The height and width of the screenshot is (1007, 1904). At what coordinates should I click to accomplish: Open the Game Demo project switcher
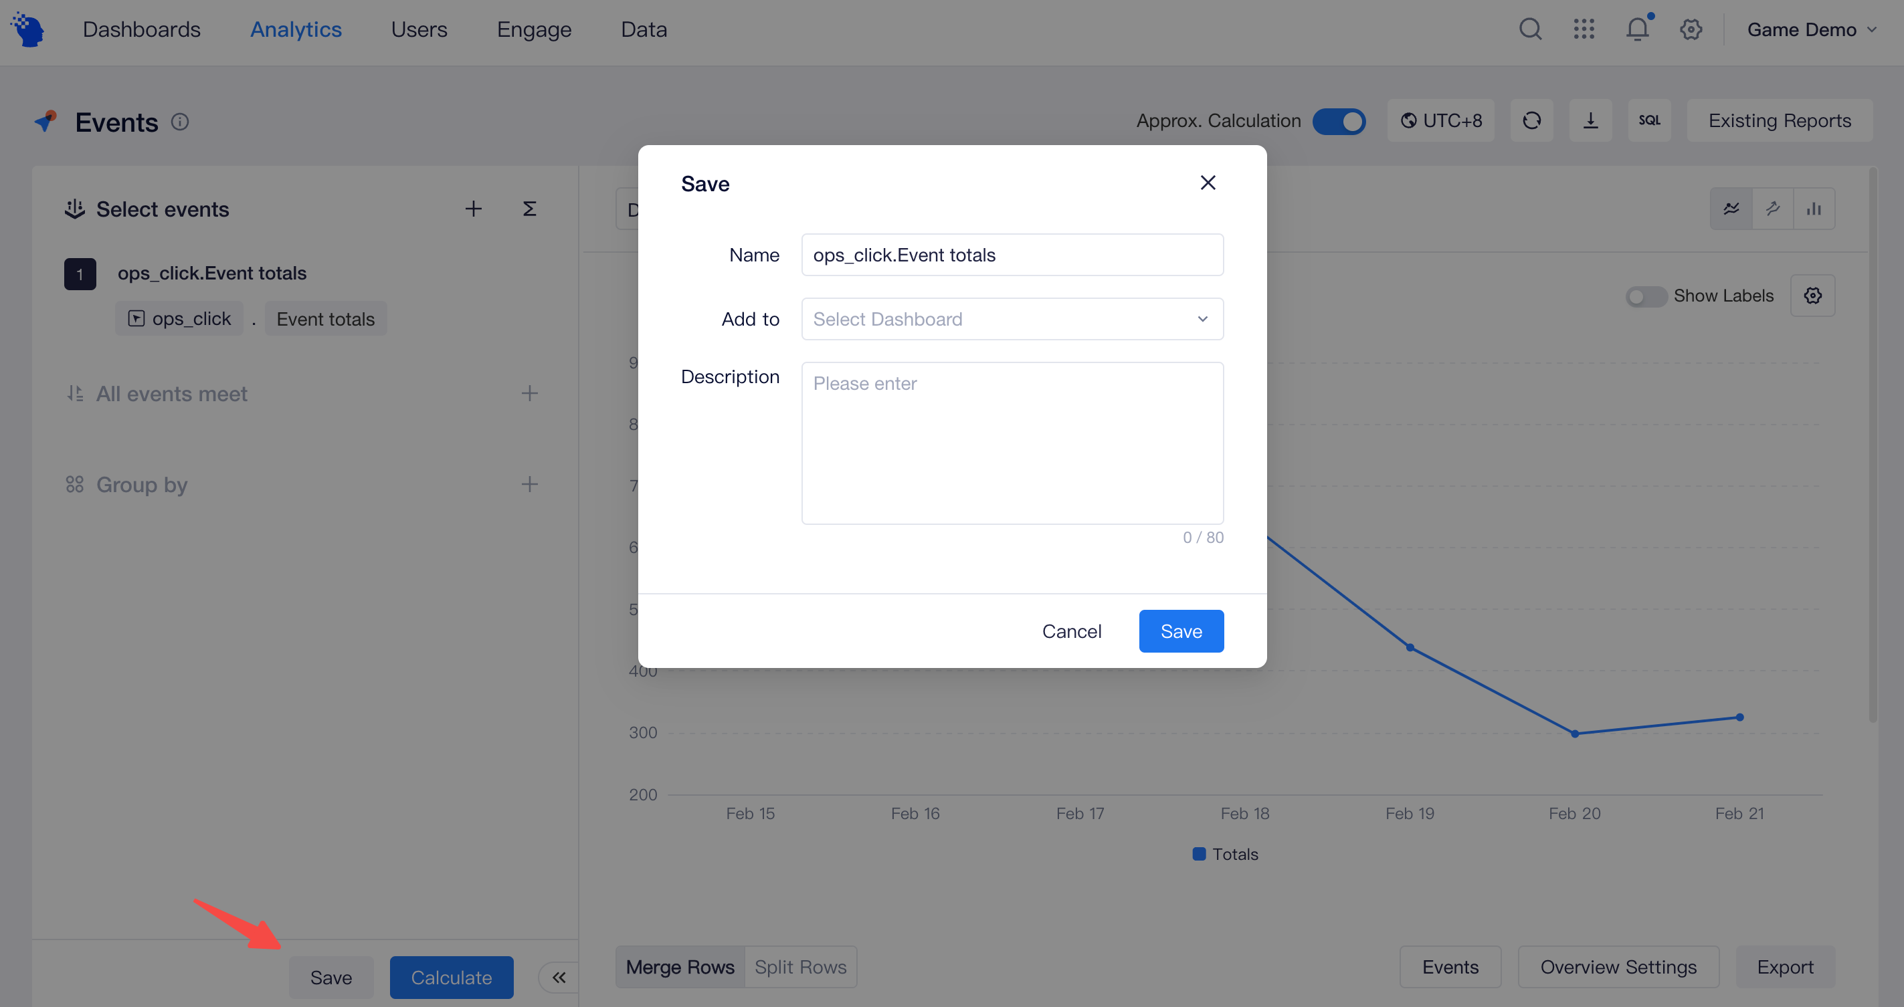1811,29
